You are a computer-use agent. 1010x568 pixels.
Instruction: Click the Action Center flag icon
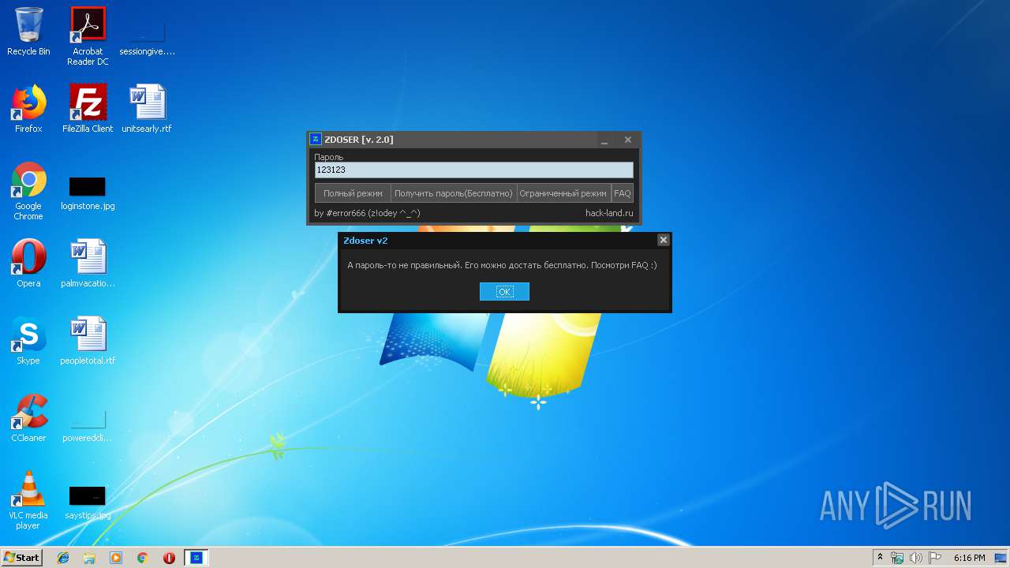point(935,558)
